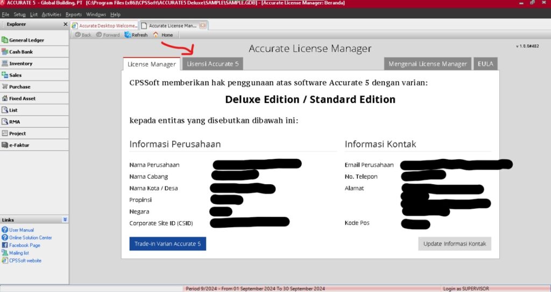Open the Sales module icon
This screenshot has width=551, height=292.
coord(4,75)
